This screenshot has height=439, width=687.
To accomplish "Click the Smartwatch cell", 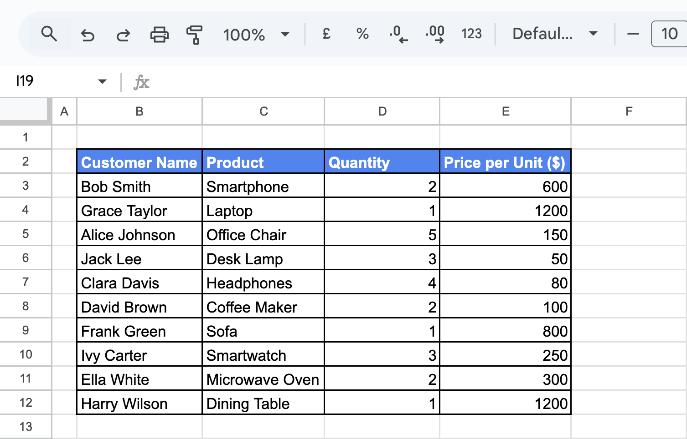I will 263,354.
